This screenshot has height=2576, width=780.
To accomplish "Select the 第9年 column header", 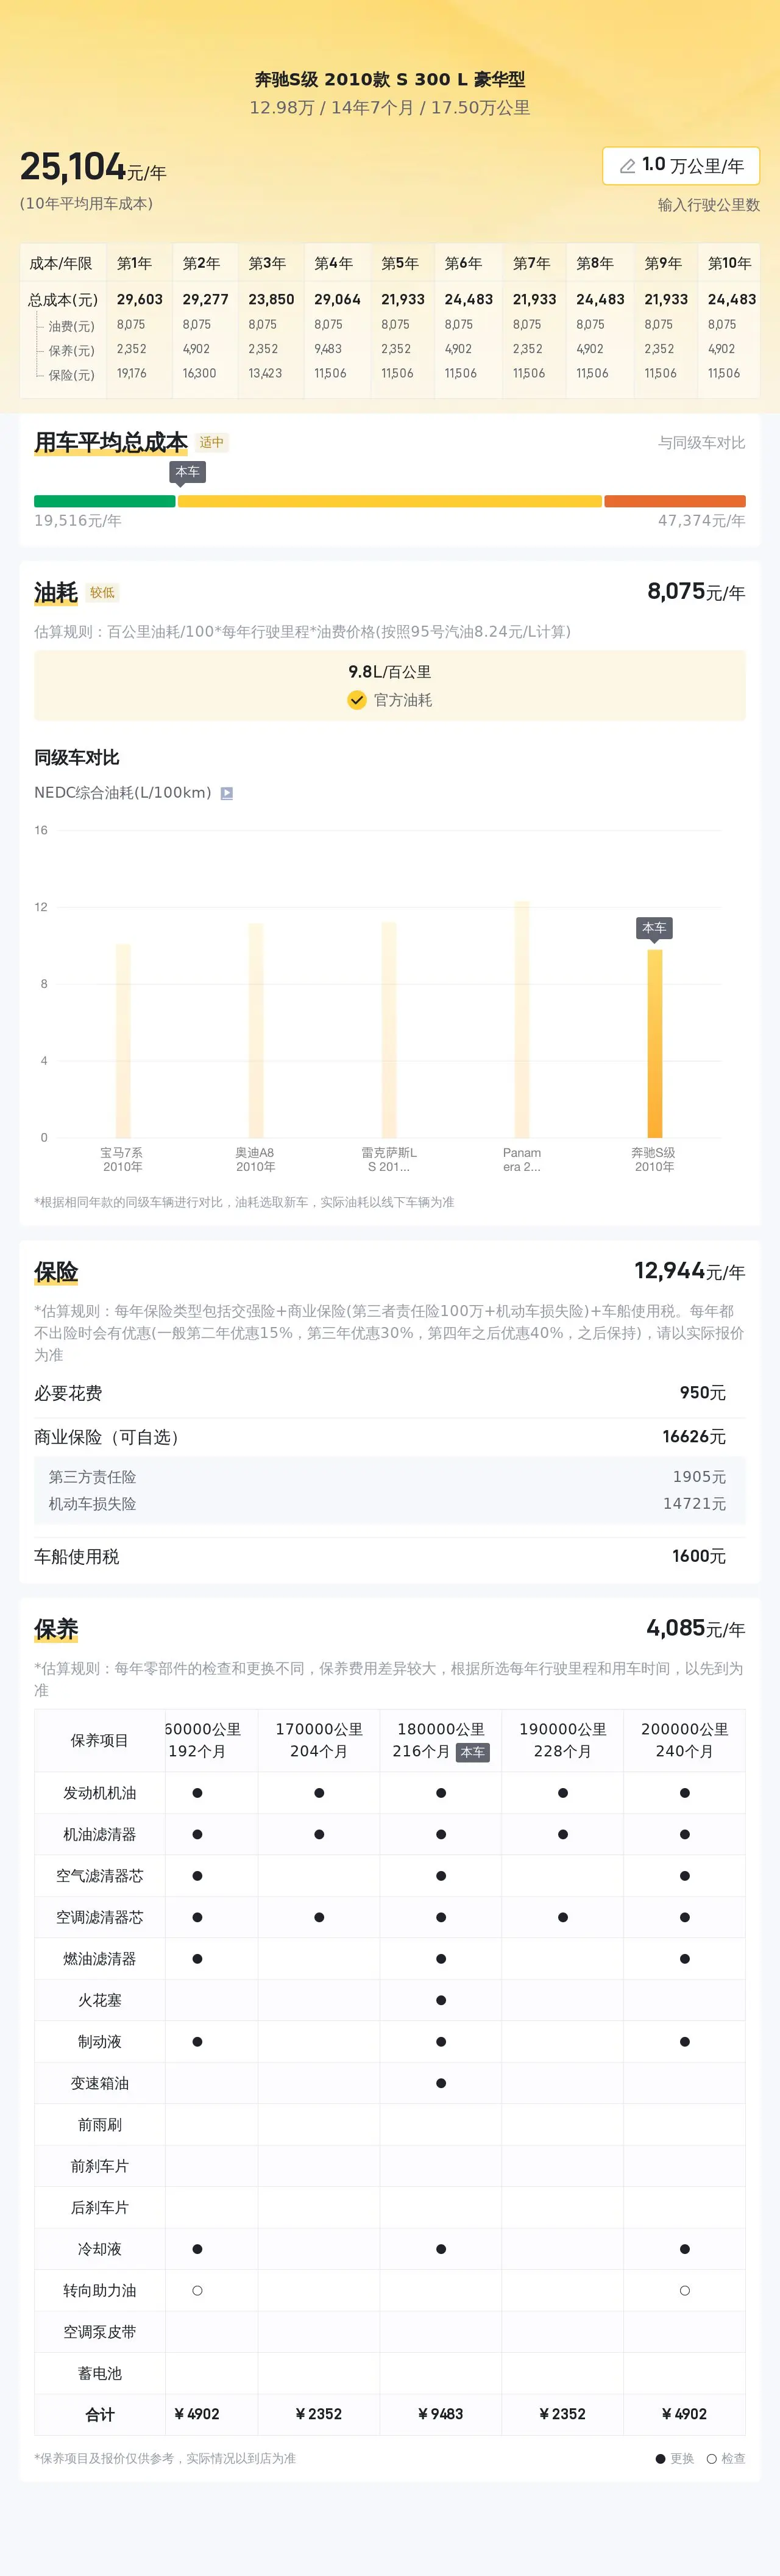I will pyautogui.click(x=663, y=263).
